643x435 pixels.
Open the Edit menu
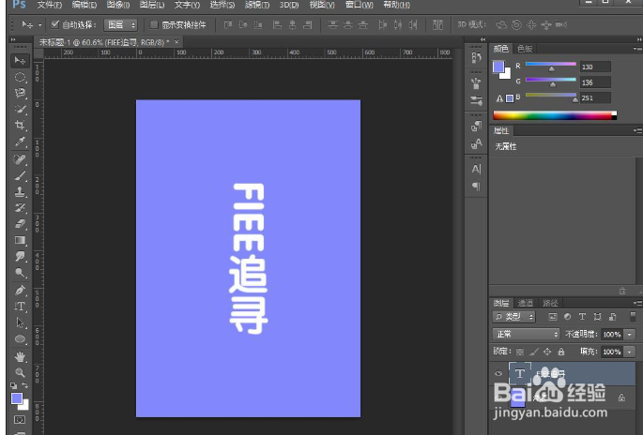pos(84,5)
